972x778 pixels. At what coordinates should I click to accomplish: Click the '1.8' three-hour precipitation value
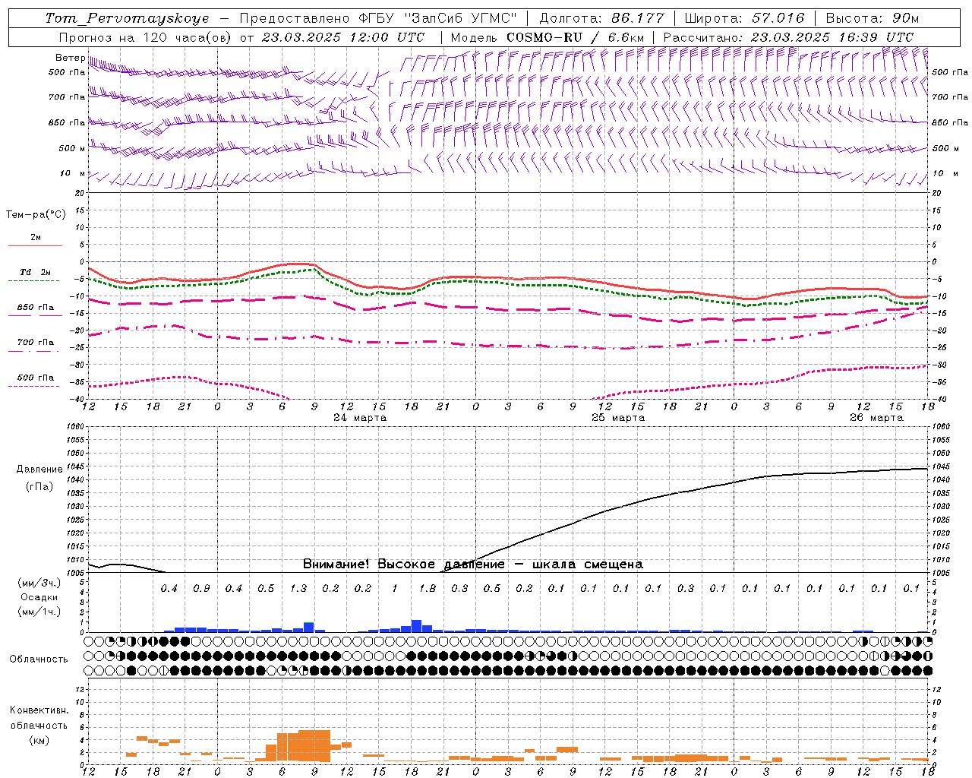(x=428, y=588)
